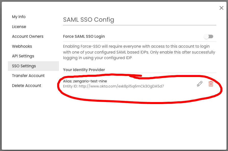Open API Settings from the sidebar
This screenshot has height=151, width=228.
coord(23,56)
